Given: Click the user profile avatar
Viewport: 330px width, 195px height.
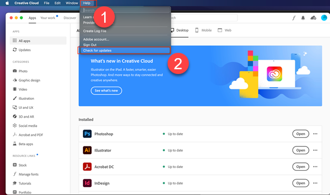Looking at the screenshot, I should pos(324,17).
